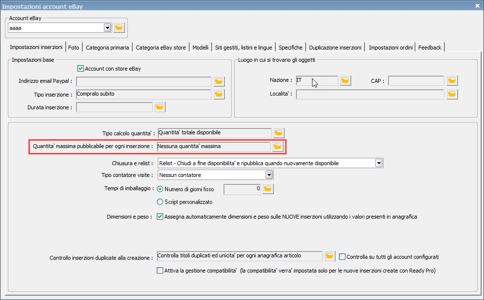This screenshot has width=484, height=300.
Task: Toggle Assegna automaticamente dimensioni e peso checkbox
Action: (160, 217)
